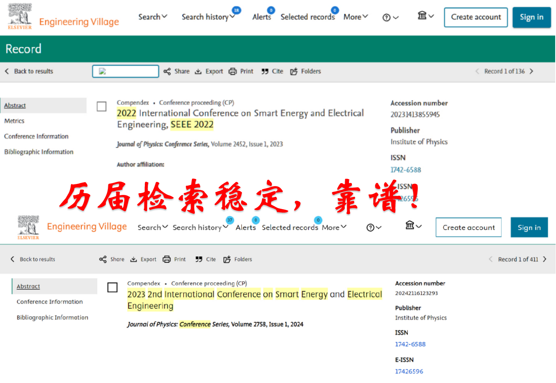Click the top Sign in button

click(532, 17)
